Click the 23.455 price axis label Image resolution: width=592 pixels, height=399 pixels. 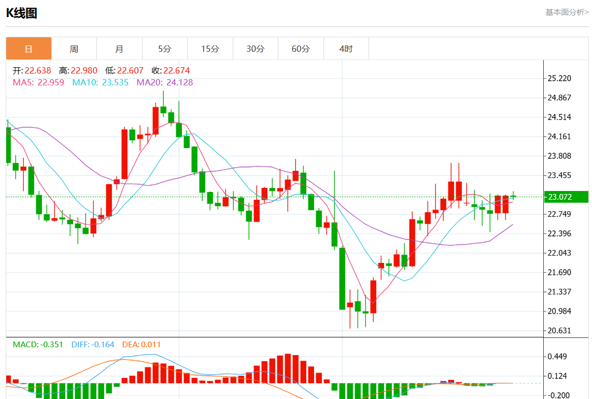pyautogui.click(x=559, y=175)
